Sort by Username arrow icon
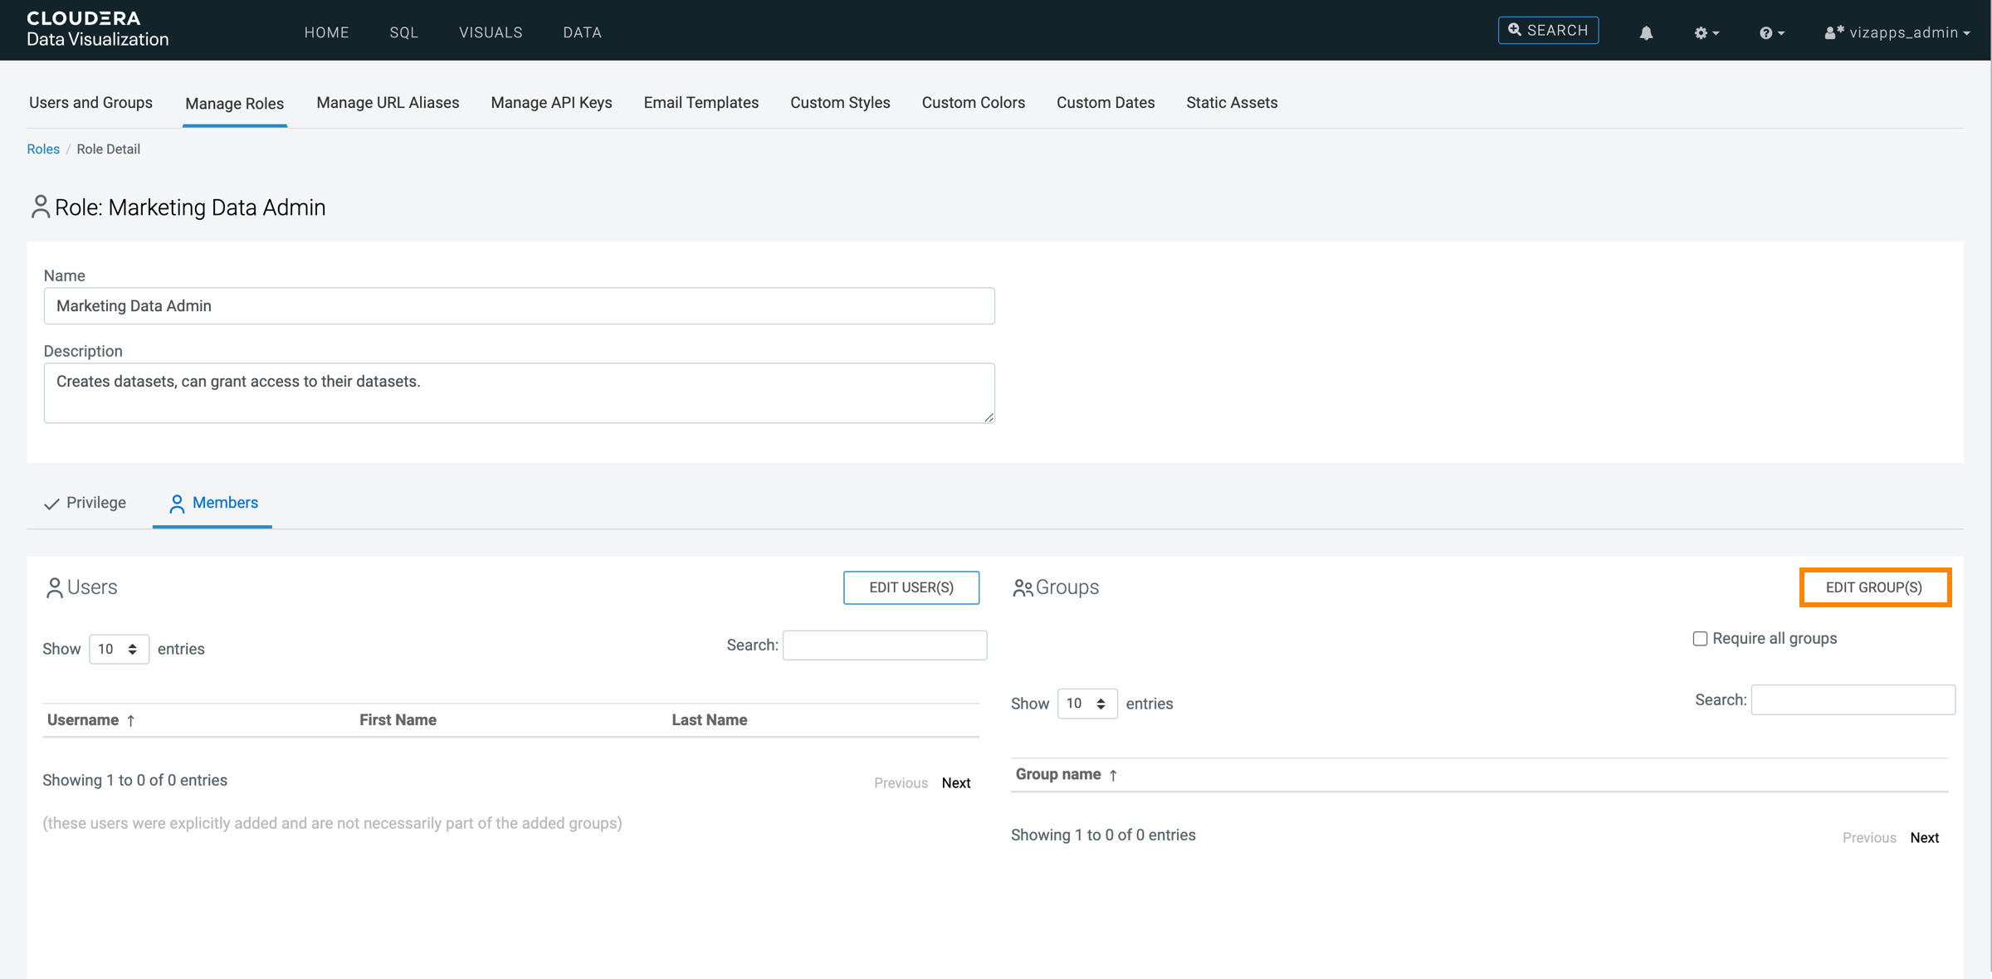1992x979 pixels. coord(130,720)
